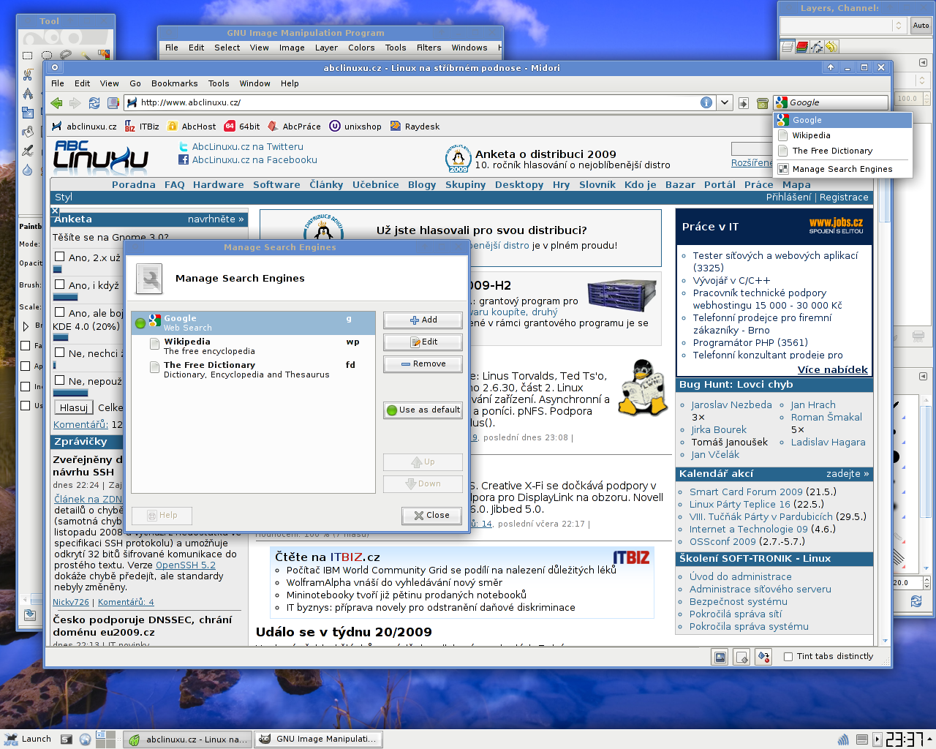Image resolution: width=936 pixels, height=749 pixels.
Task: Close the Manage Search Engines dialog
Action: [x=431, y=515]
